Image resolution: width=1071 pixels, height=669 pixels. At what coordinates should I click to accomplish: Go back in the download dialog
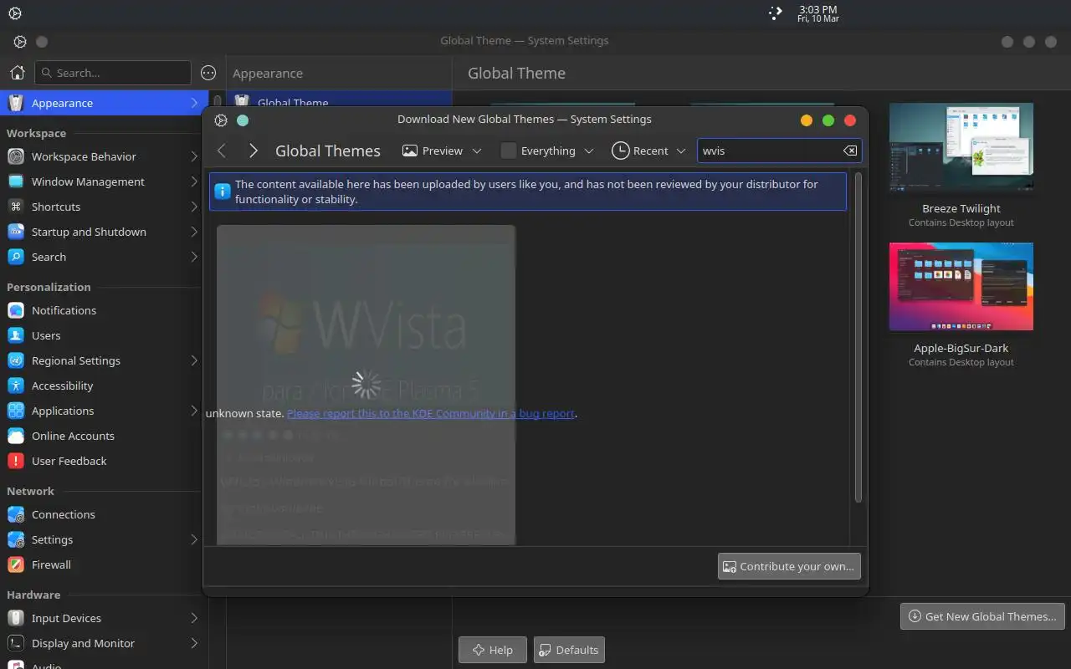click(x=222, y=151)
